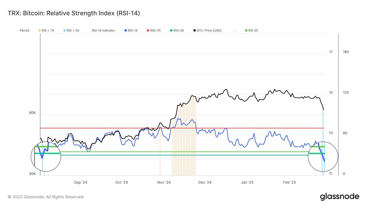Click the Nov '24 axis label
Screen dimensions: 367x206
point(164,182)
